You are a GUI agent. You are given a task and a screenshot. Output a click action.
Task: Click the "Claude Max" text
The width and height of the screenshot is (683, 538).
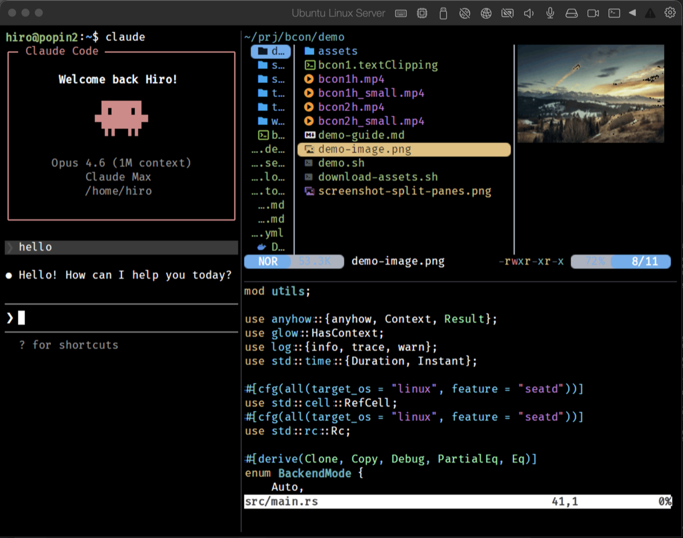118,177
